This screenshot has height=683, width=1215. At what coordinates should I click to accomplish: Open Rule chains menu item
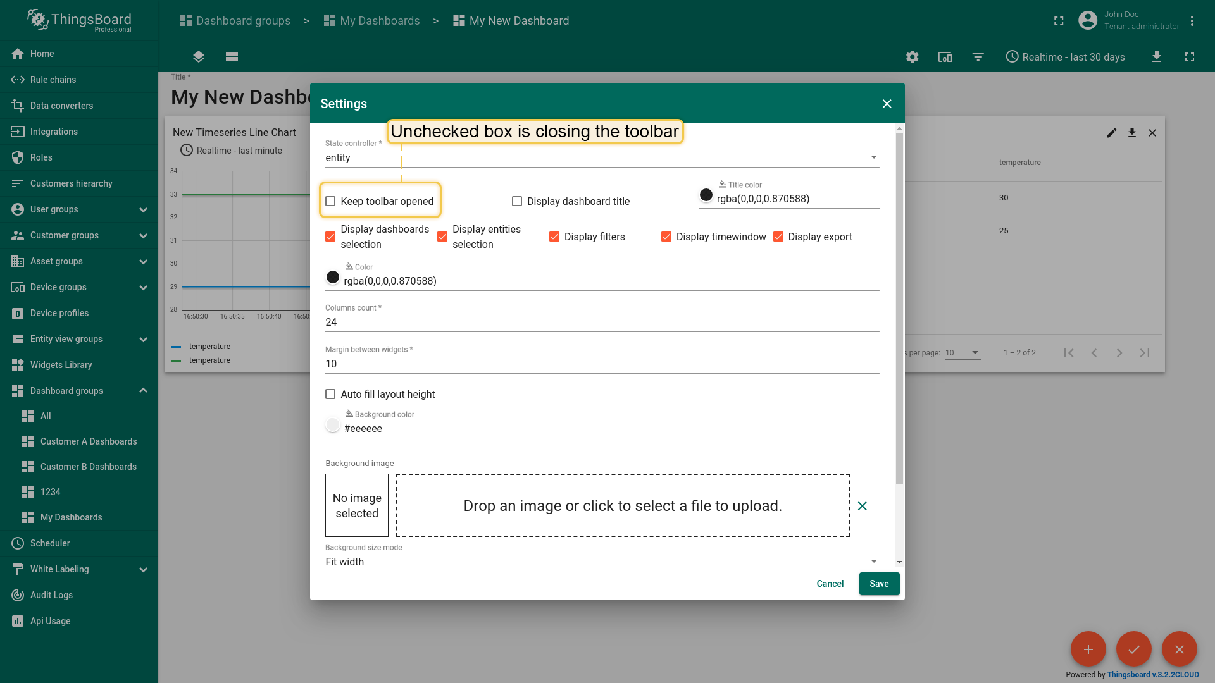79,80
